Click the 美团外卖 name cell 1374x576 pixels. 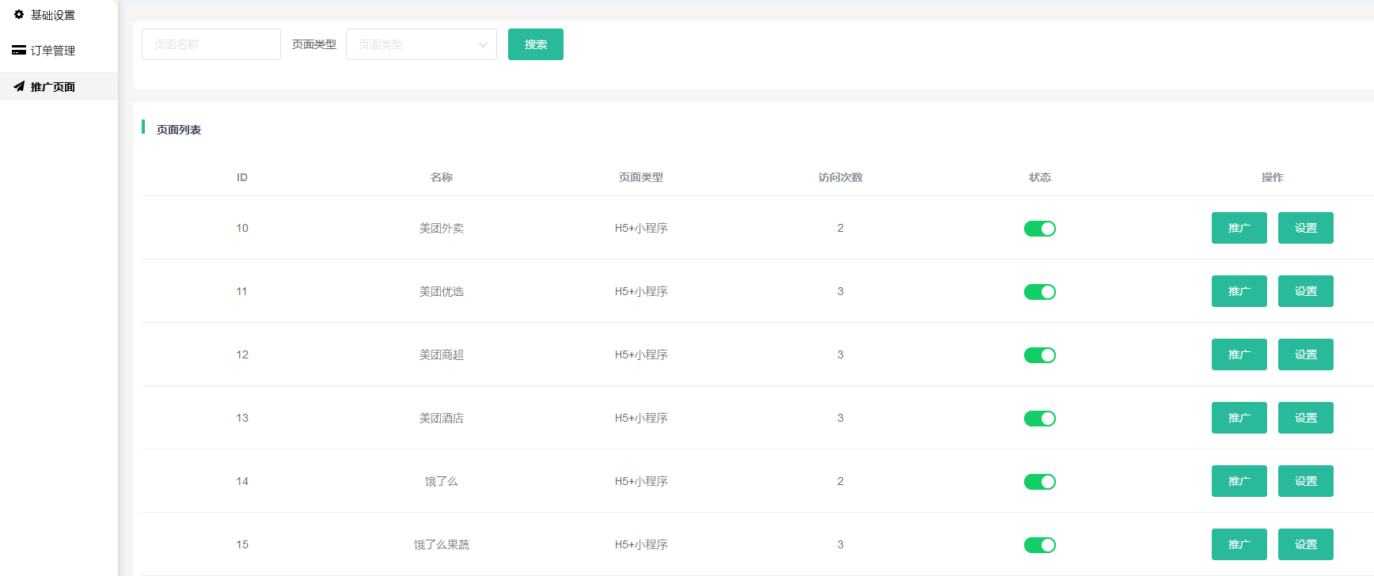click(x=442, y=228)
